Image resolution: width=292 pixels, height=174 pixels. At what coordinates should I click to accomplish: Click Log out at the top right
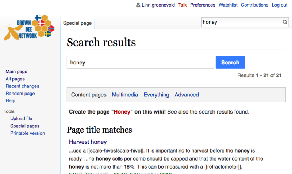[280, 5]
